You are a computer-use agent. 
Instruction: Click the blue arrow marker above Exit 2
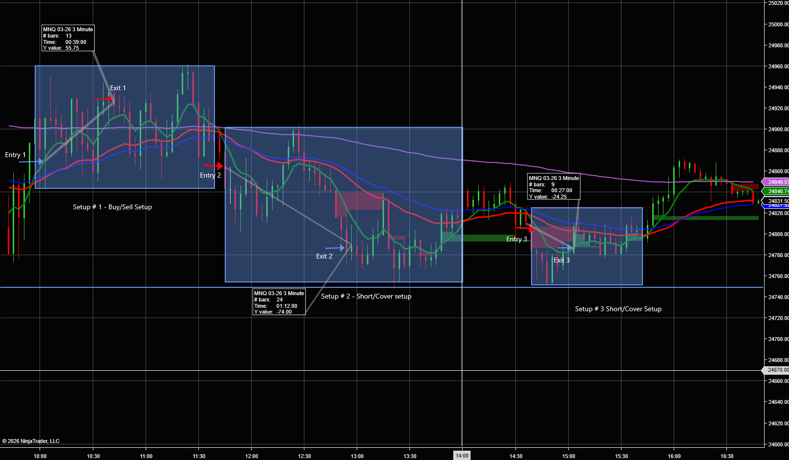pos(335,248)
